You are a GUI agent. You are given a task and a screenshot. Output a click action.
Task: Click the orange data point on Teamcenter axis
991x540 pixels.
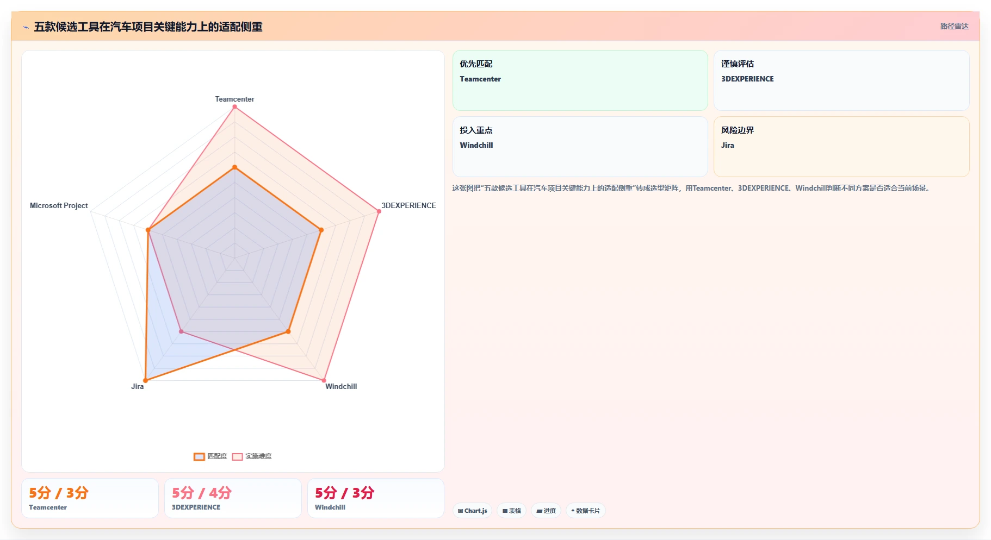pyautogui.click(x=234, y=167)
